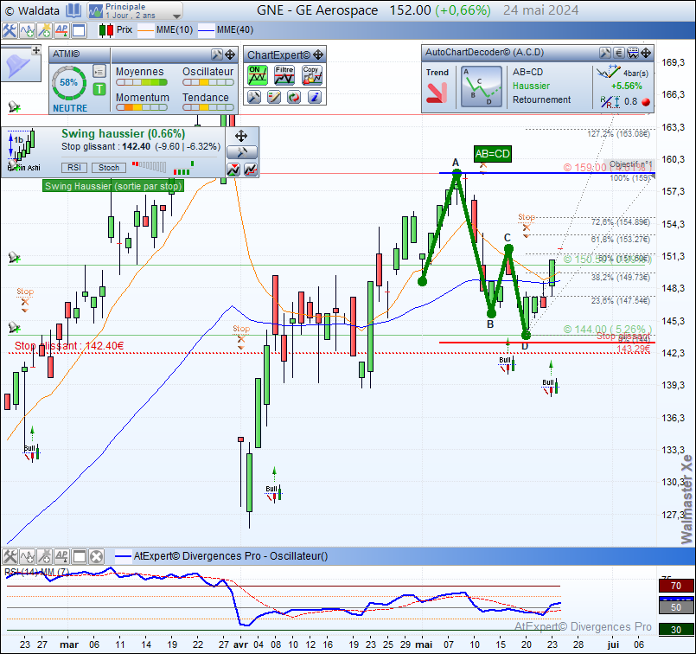The image size is (696, 654).
Task: Select the Prix candlestick legend
Action: click(115, 30)
